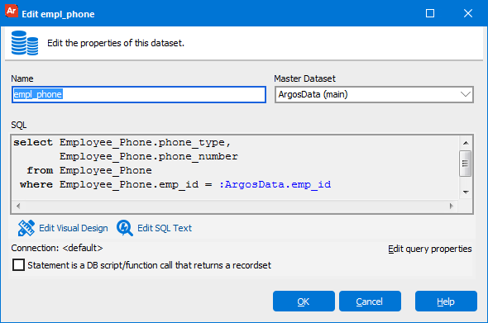Dismiss dialog with Cancel button

(370, 302)
